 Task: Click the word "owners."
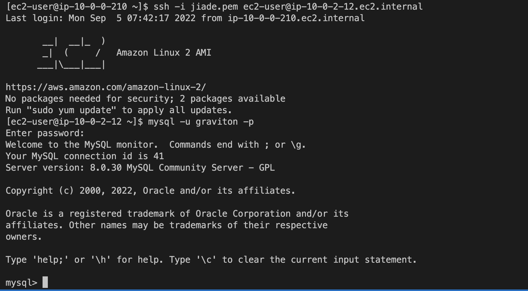pos(24,237)
